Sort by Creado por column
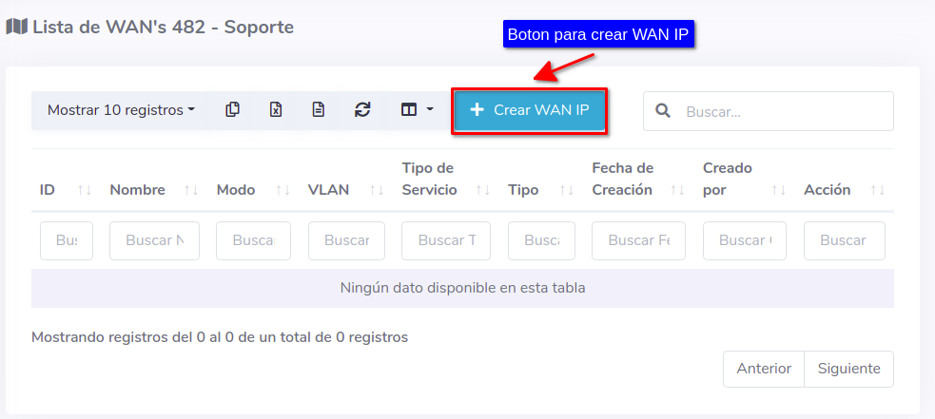The width and height of the screenshot is (935, 419). click(728, 180)
